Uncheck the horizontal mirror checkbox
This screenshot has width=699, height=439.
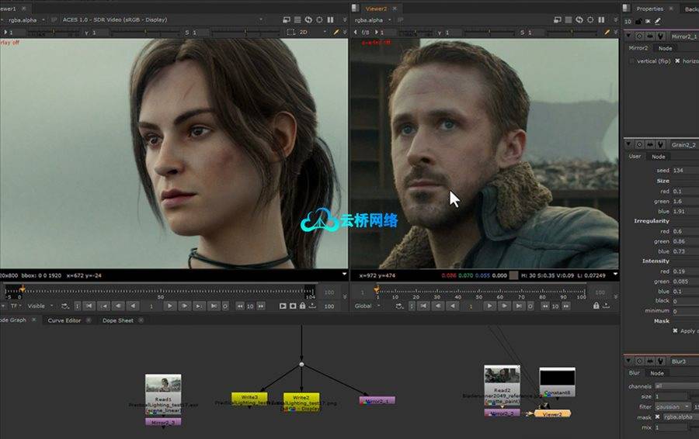[x=677, y=60]
